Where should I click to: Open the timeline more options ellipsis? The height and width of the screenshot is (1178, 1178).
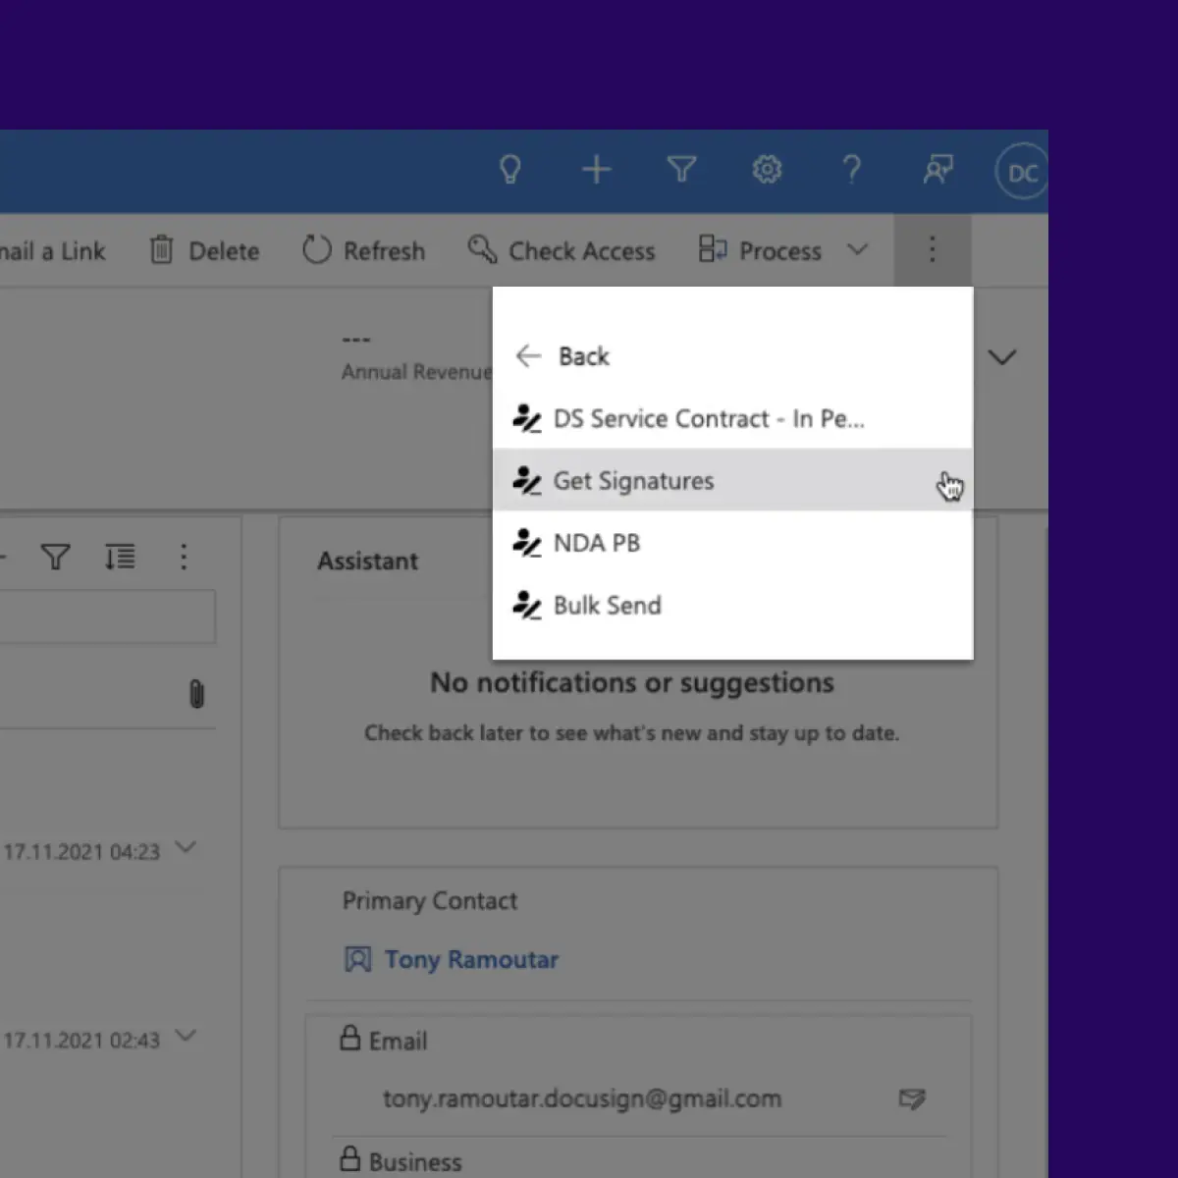pos(184,558)
